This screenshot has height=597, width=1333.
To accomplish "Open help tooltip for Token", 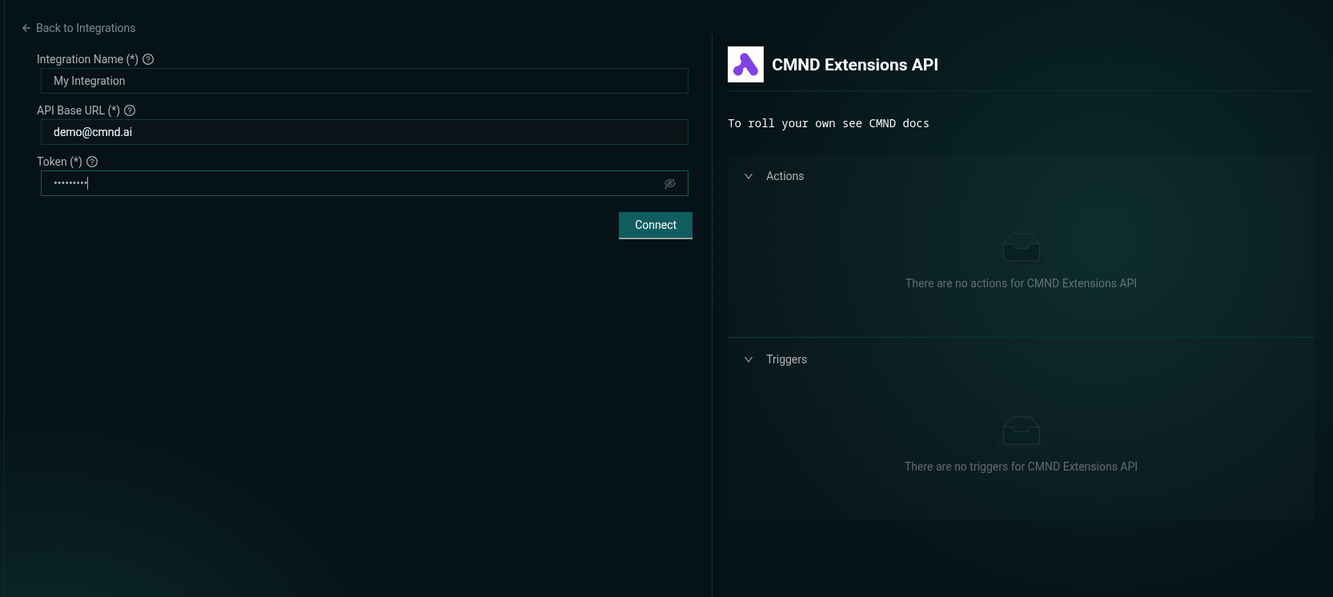I will click(92, 162).
